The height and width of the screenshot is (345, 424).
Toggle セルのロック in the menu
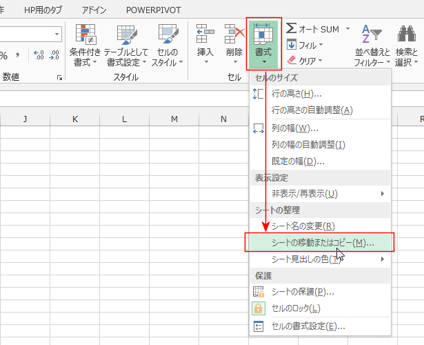(295, 308)
